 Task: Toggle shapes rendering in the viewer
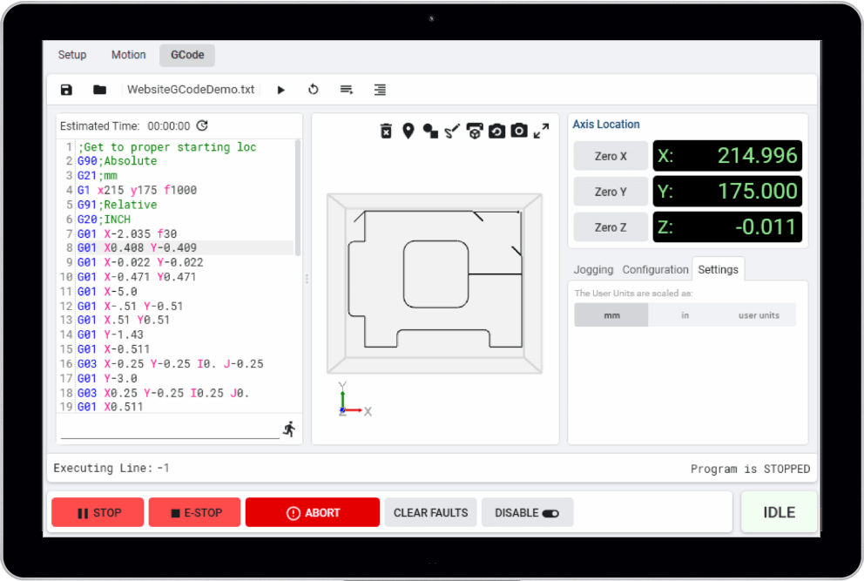point(429,131)
